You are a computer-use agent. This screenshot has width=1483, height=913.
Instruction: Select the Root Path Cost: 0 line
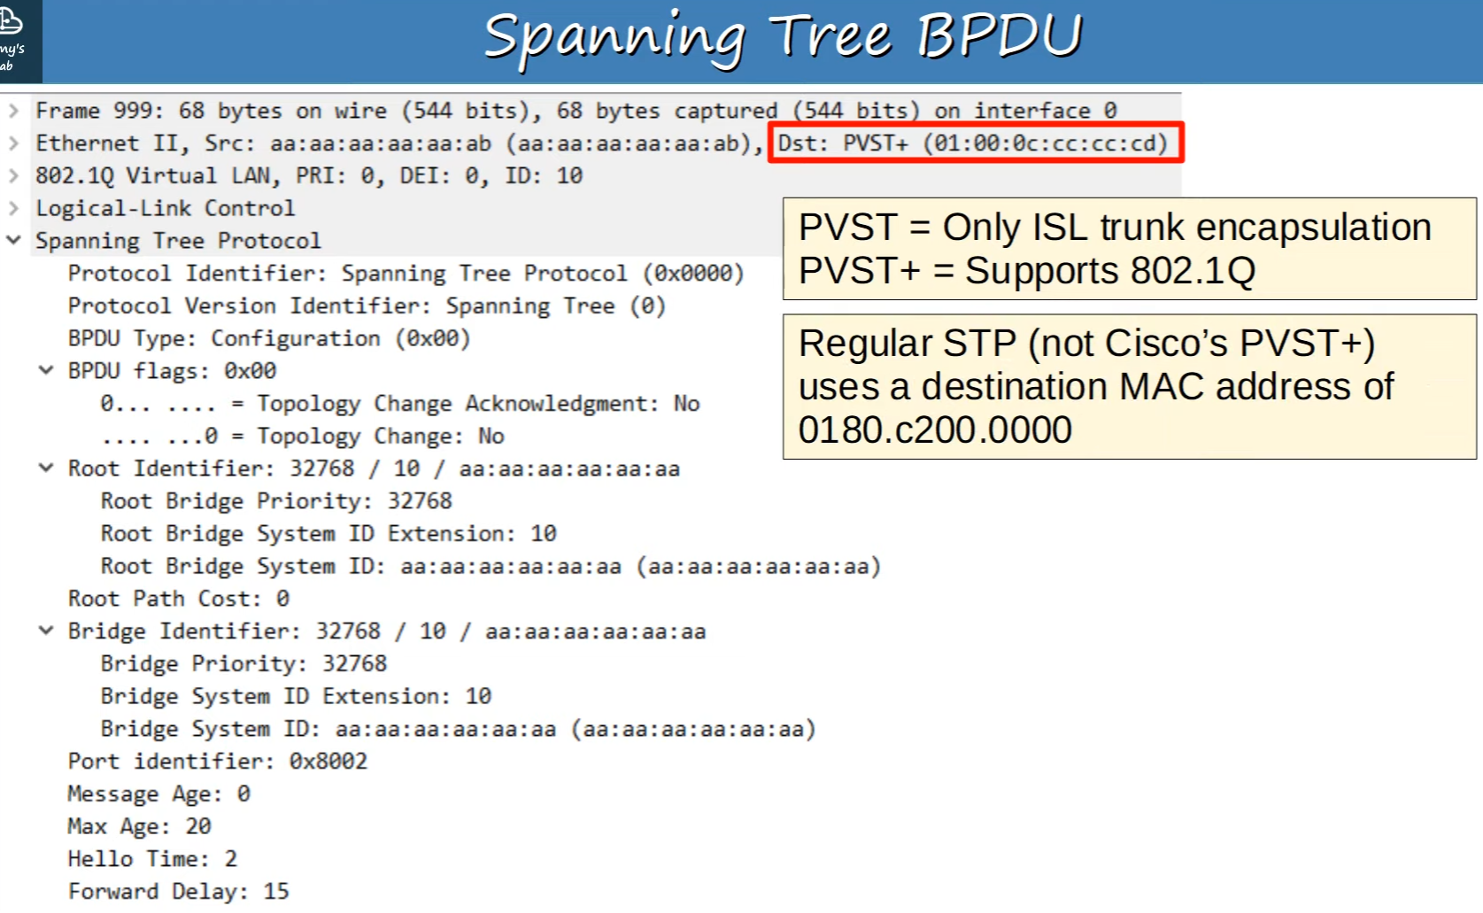pyautogui.click(x=178, y=599)
